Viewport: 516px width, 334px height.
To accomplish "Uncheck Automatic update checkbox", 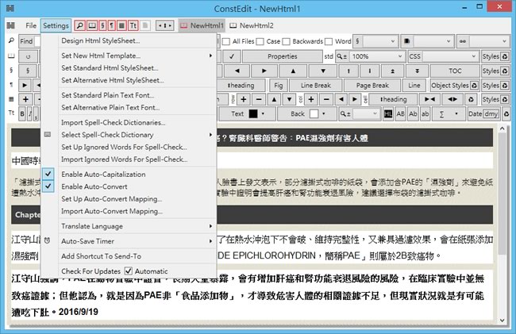I will pos(128,271).
